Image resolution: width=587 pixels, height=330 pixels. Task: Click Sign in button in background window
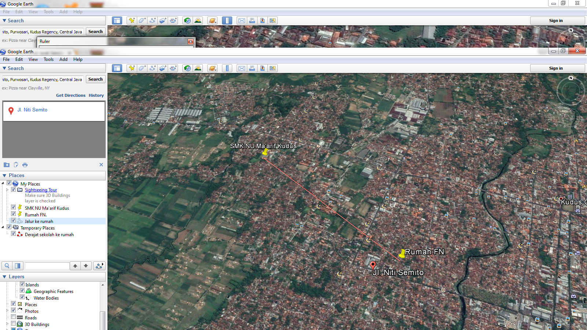[557, 21]
